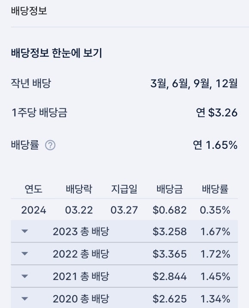This screenshot has height=308, width=249.
Task: Click the 연 $3.26 dividend per share value
Action: (x=217, y=113)
